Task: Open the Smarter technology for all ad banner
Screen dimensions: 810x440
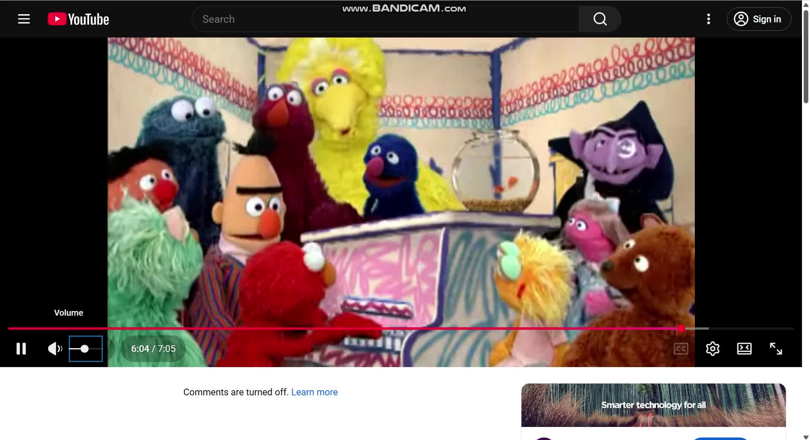Action: [x=653, y=405]
